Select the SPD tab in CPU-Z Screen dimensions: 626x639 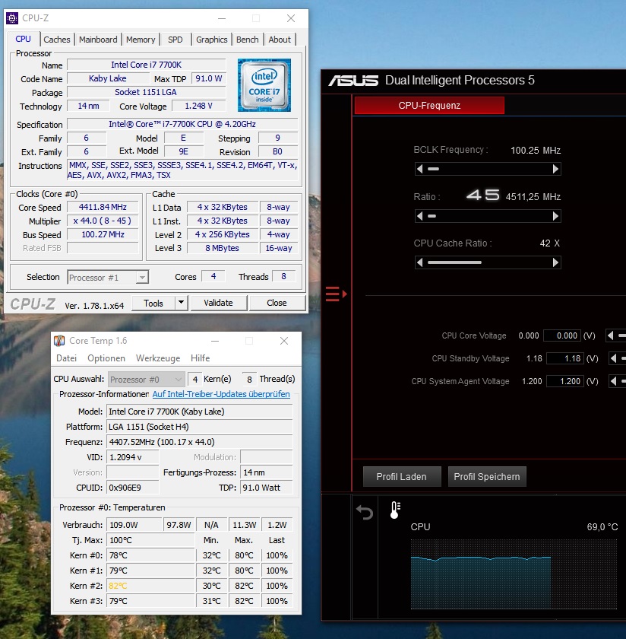click(175, 40)
